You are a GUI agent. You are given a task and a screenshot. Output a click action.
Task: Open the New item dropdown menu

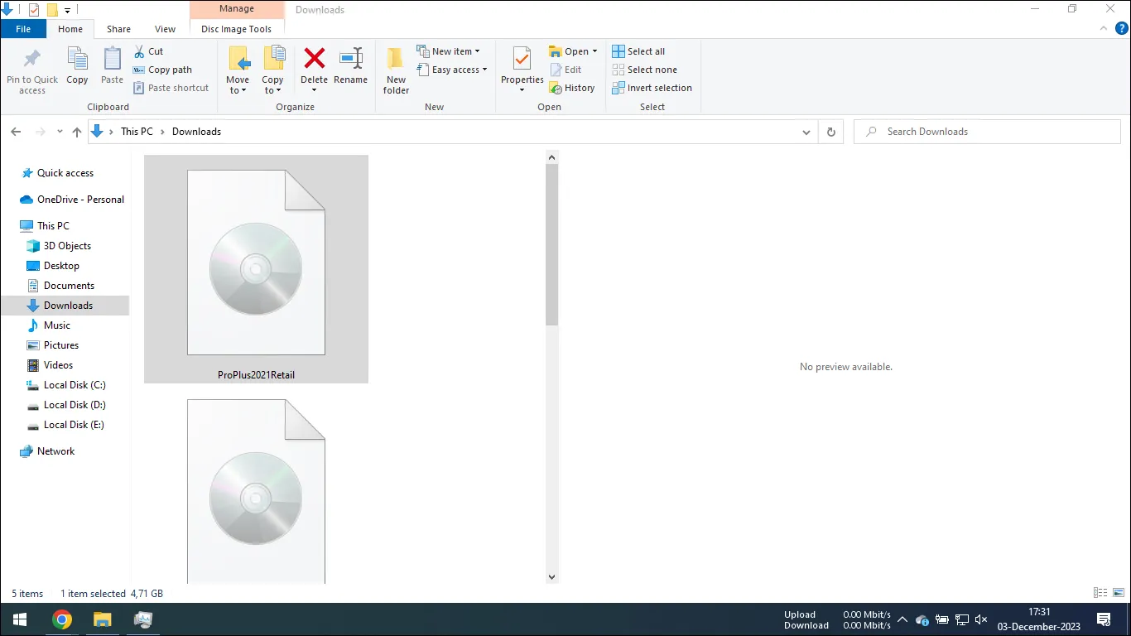point(450,51)
